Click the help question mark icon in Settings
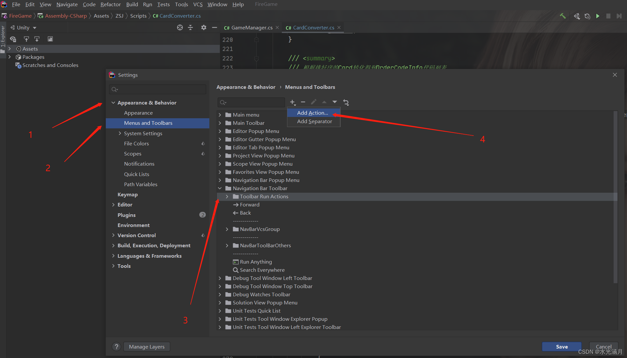 point(117,347)
